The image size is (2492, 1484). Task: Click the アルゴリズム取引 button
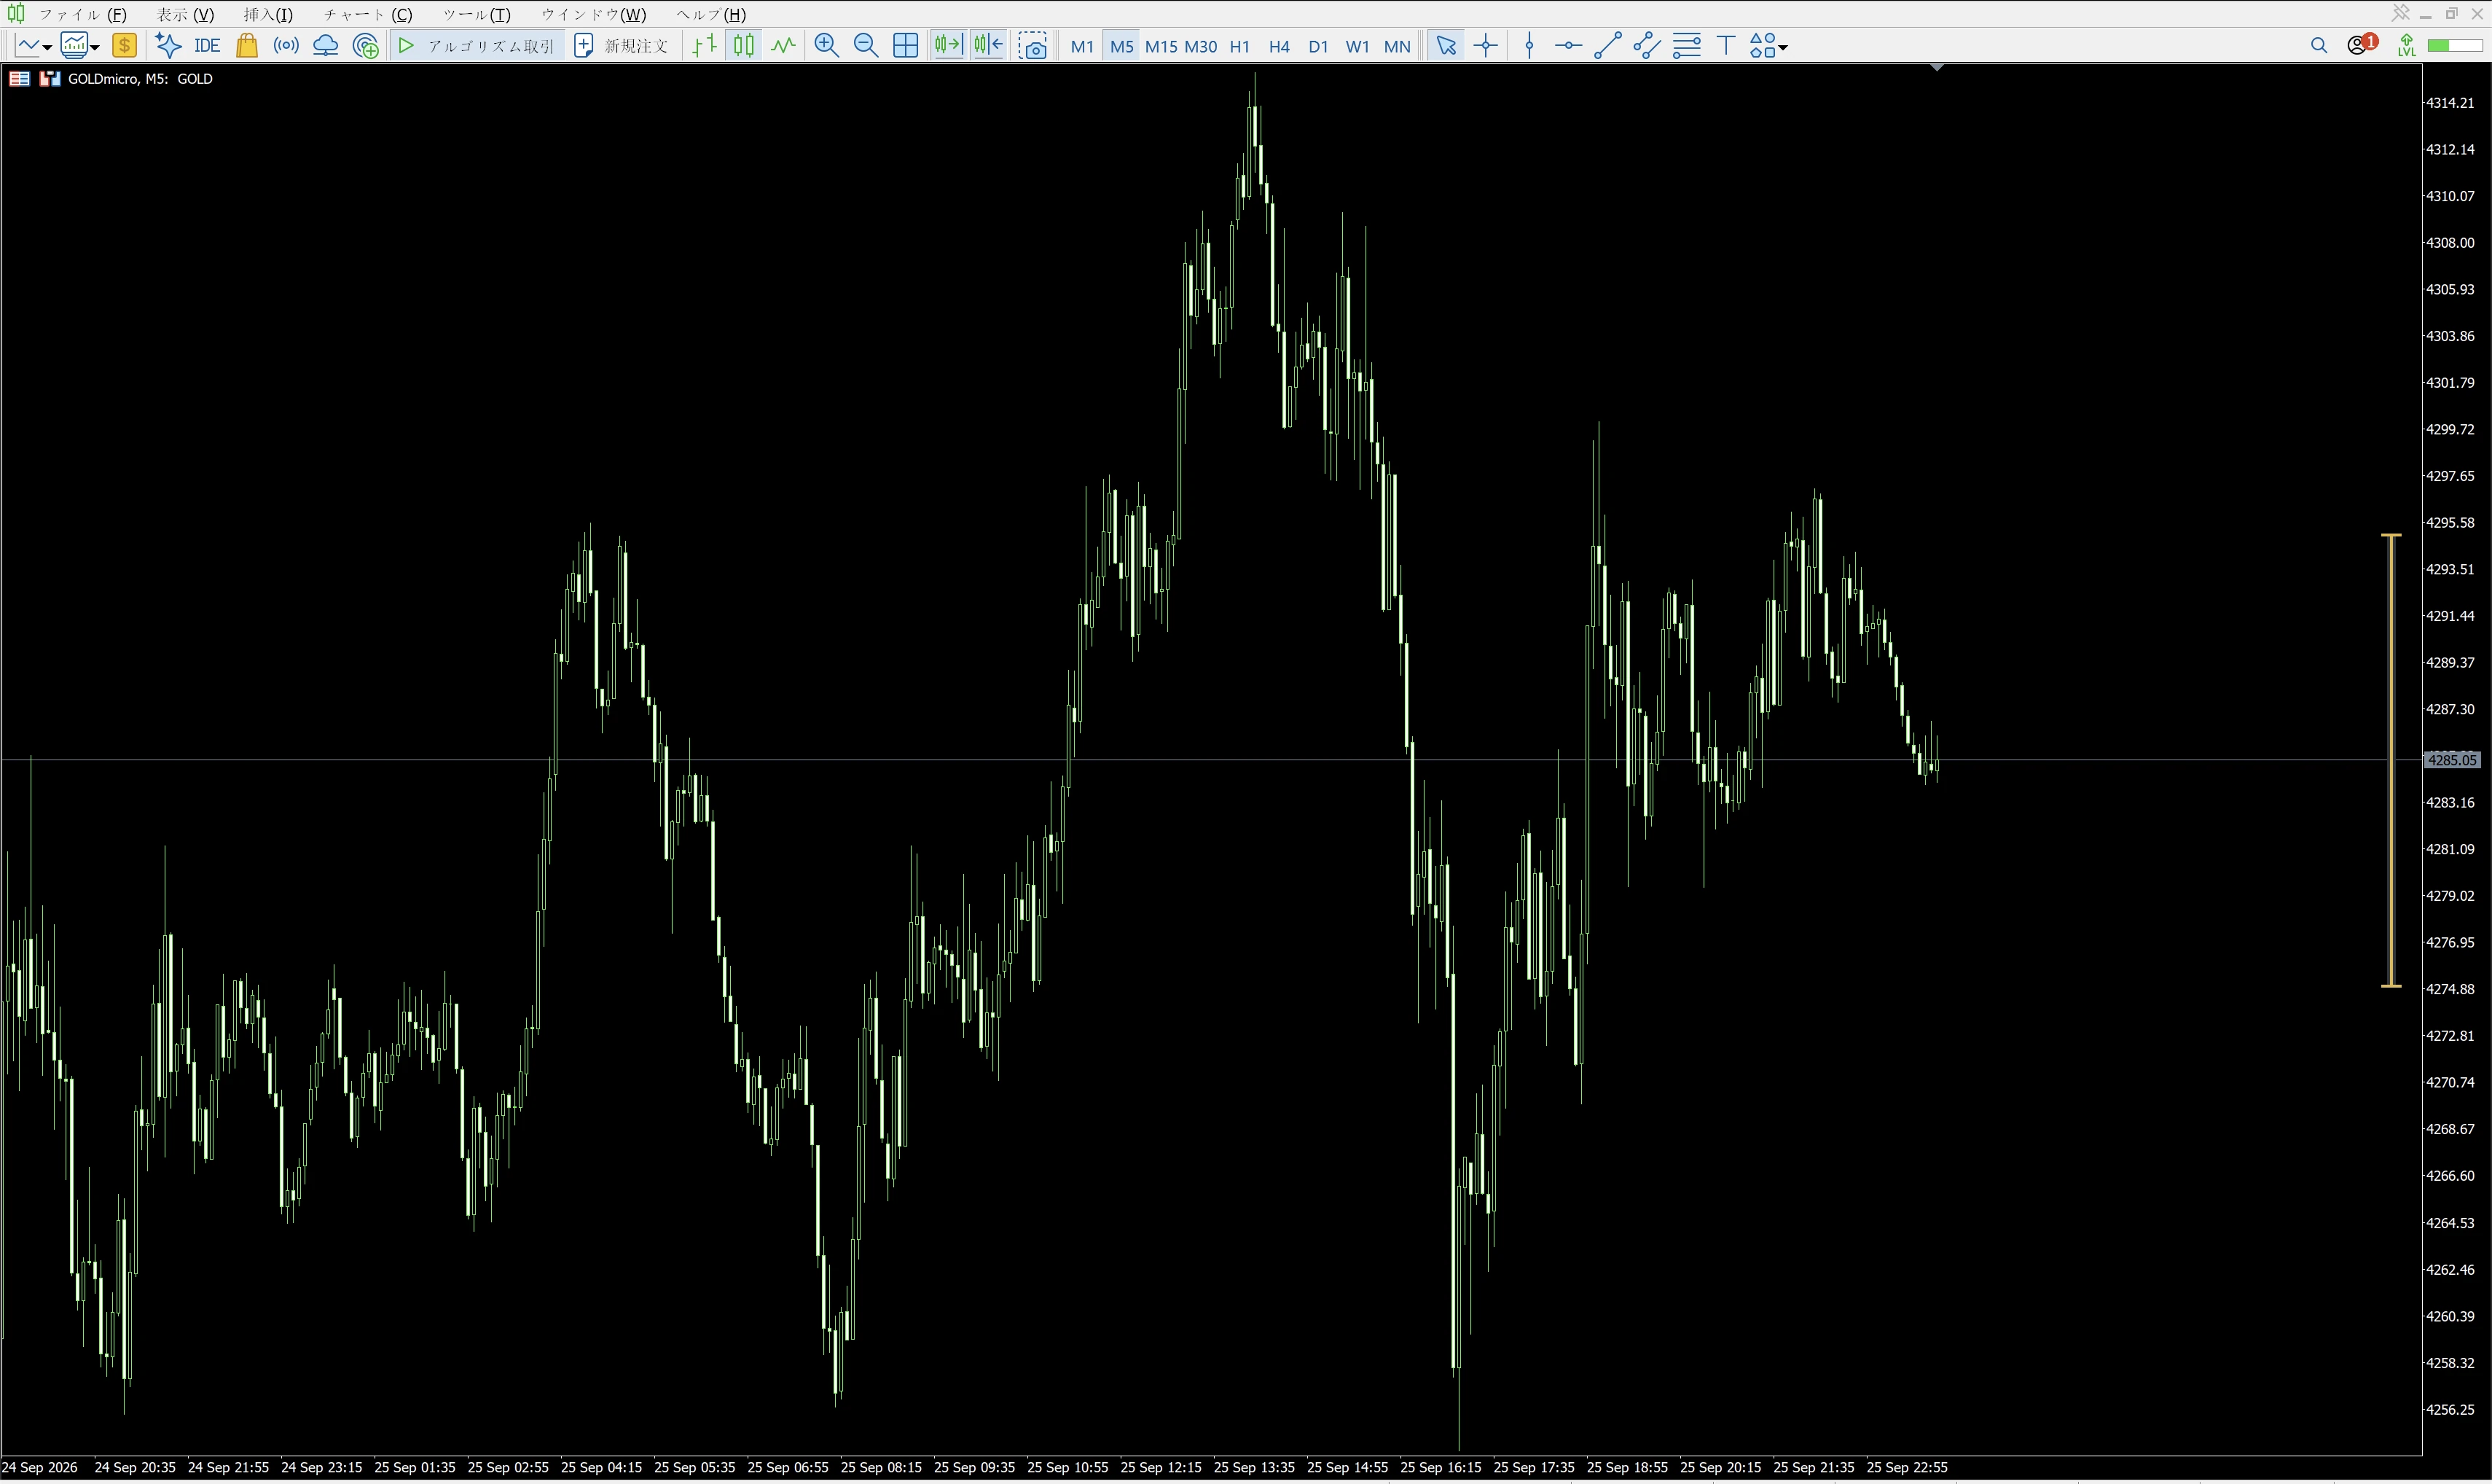[x=477, y=46]
